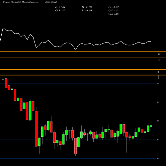The height and width of the screenshot is (166, 166).
Task: Click the '43' price axis label
Action: click(158, 83)
